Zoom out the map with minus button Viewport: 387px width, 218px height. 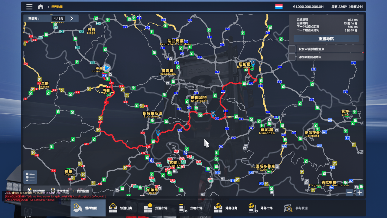[x=350, y=193]
